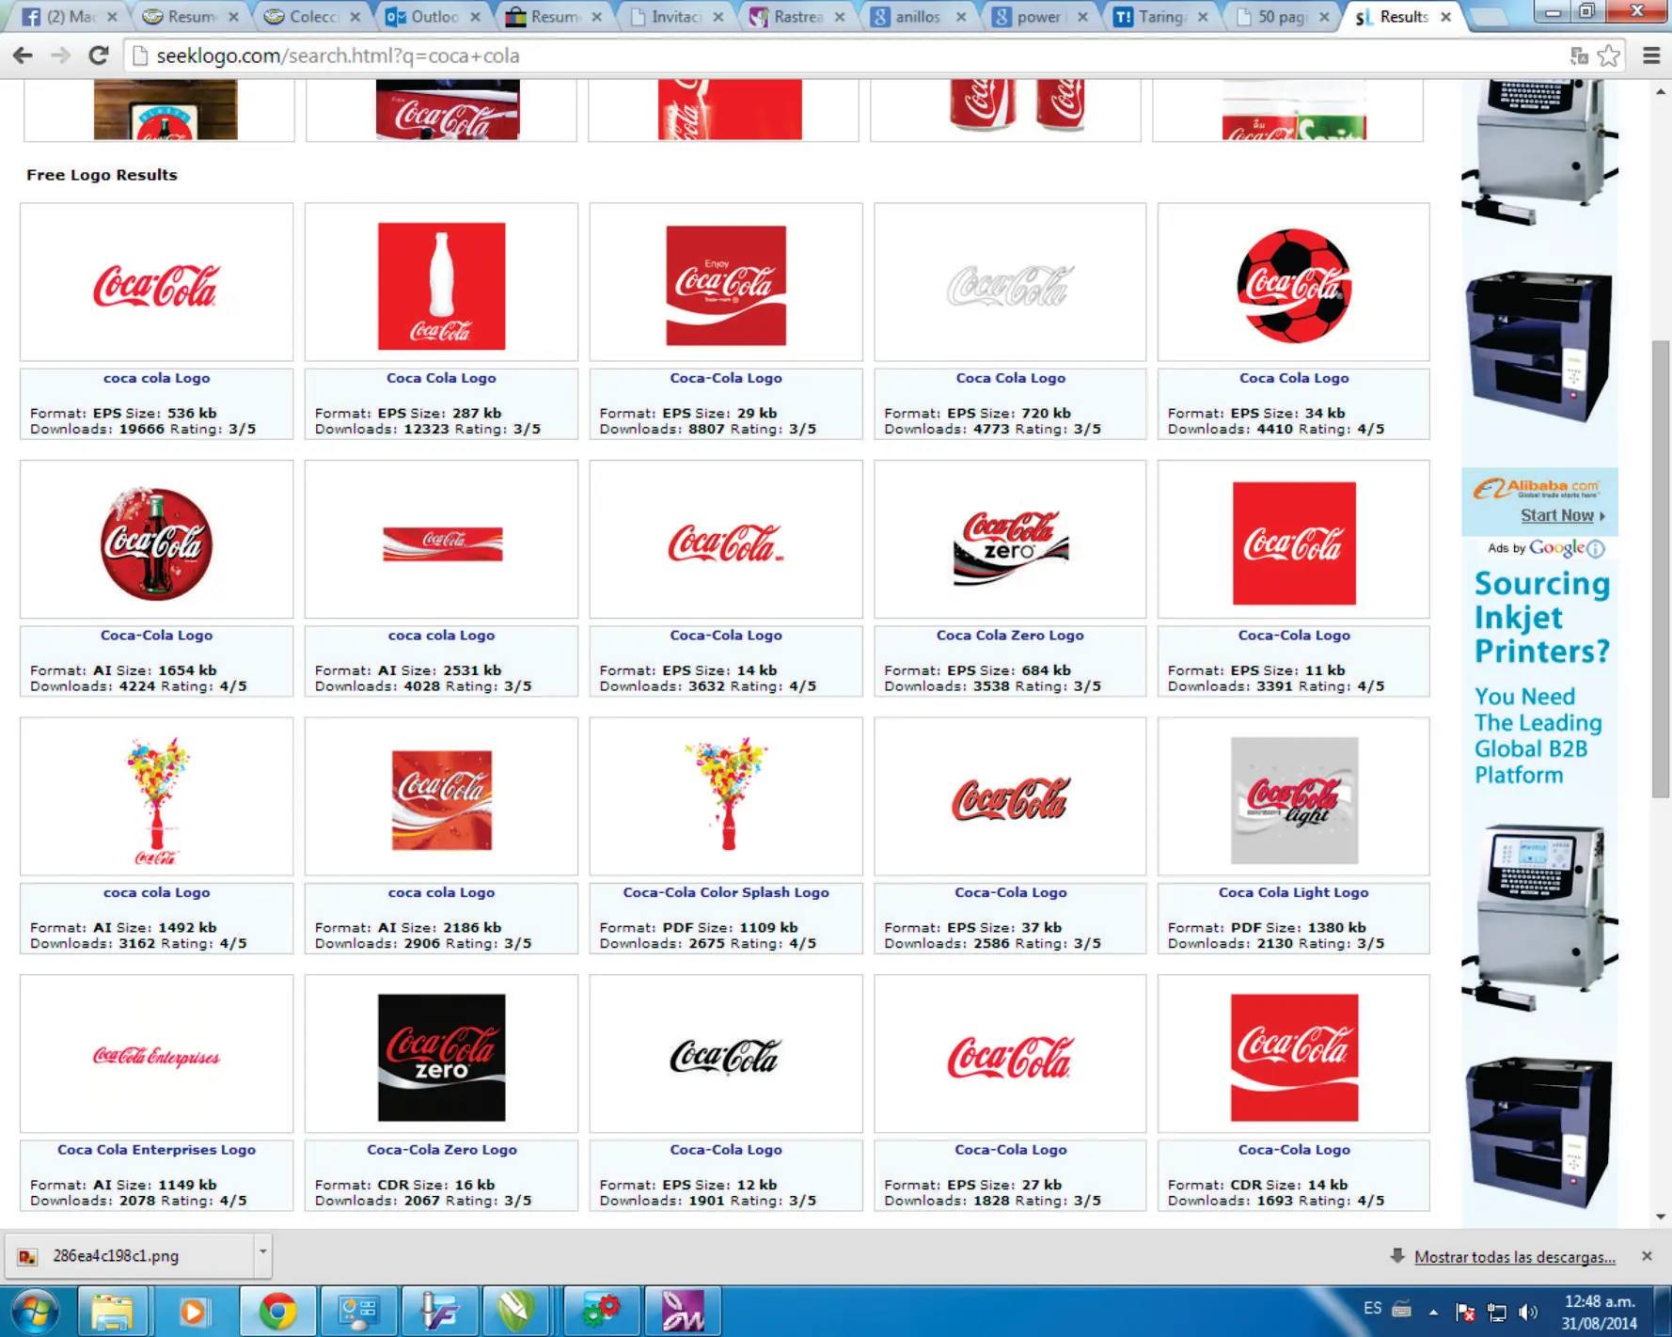The height and width of the screenshot is (1337, 1672).
Task: Open the first red coca cola Logo thumbnail
Action: [156, 283]
